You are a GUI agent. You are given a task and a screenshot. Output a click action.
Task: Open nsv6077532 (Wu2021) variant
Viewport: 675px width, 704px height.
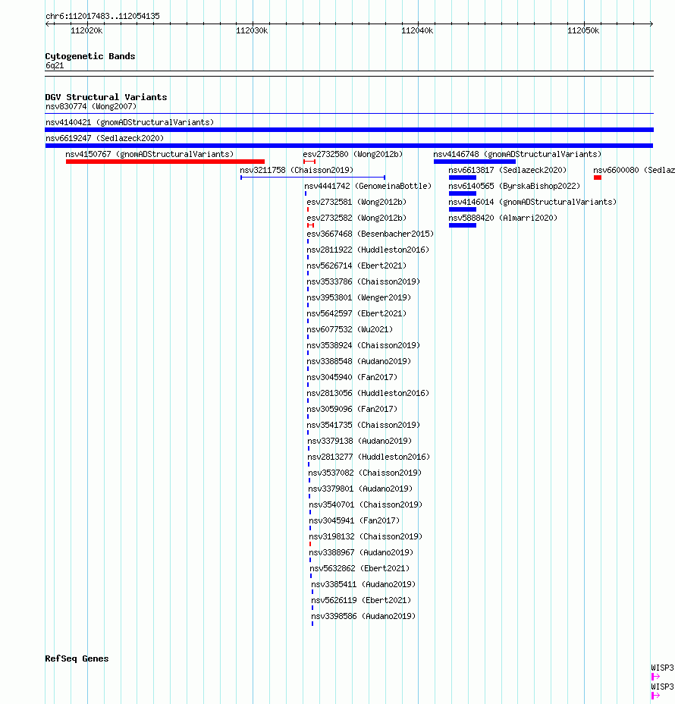350,329
